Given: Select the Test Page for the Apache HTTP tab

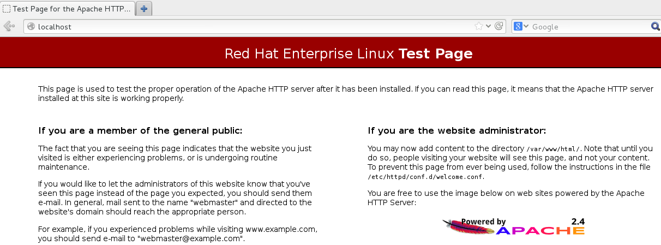Looking at the screenshot, I should (x=67, y=9).
